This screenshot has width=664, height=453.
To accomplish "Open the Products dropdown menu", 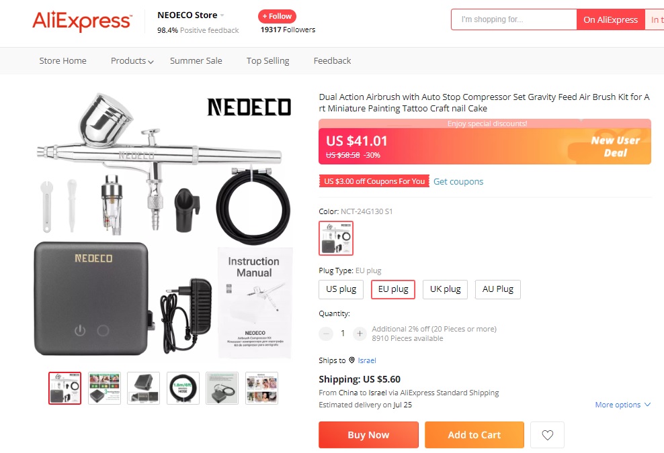I will click(x=132, y=60).
